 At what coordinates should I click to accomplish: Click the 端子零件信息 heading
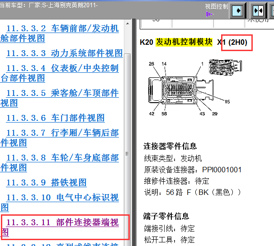(x=166, y=216)
